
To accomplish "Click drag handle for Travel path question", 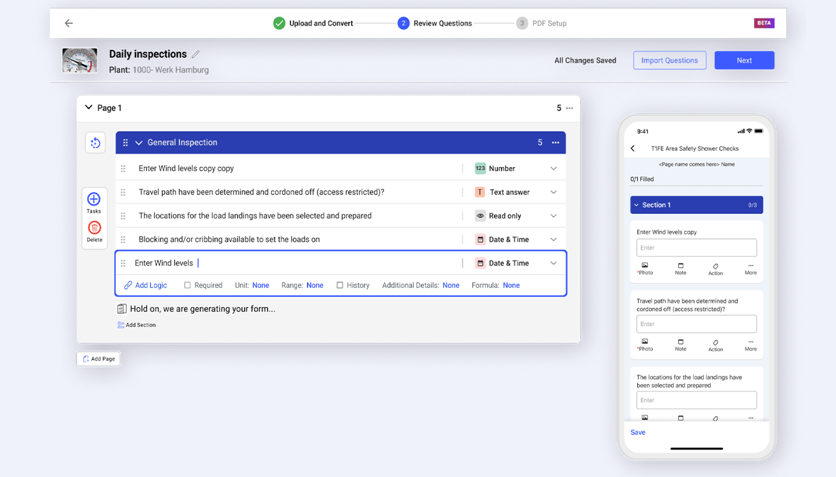I will point(123,193).
